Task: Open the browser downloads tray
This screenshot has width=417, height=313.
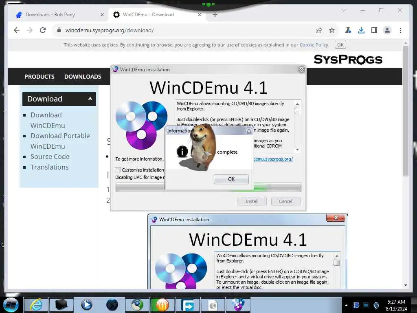Action: point(361,30)
